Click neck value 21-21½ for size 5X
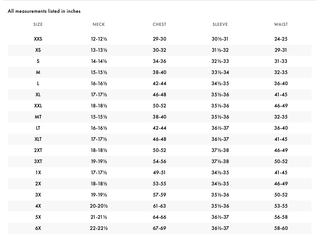The width and height of the screenshot is (323, 243). pyautogui.click(x=99, y=217)
